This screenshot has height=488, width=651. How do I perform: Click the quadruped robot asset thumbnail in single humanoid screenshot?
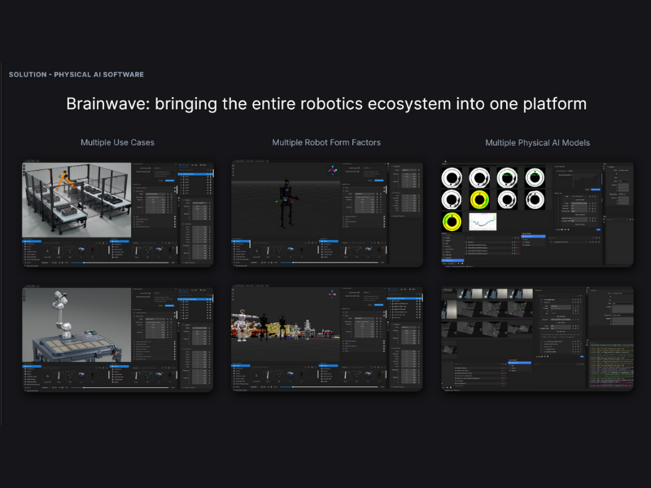click(290, 251)
